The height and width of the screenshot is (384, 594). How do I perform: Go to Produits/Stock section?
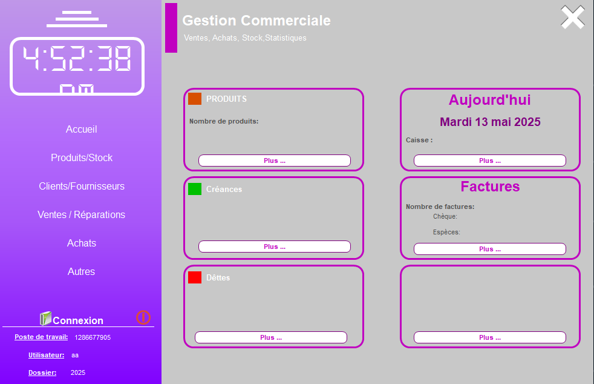[81, 158]
